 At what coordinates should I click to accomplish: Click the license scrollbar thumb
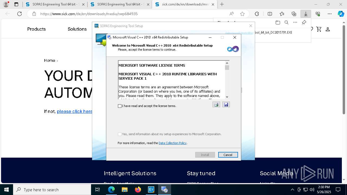227,68
